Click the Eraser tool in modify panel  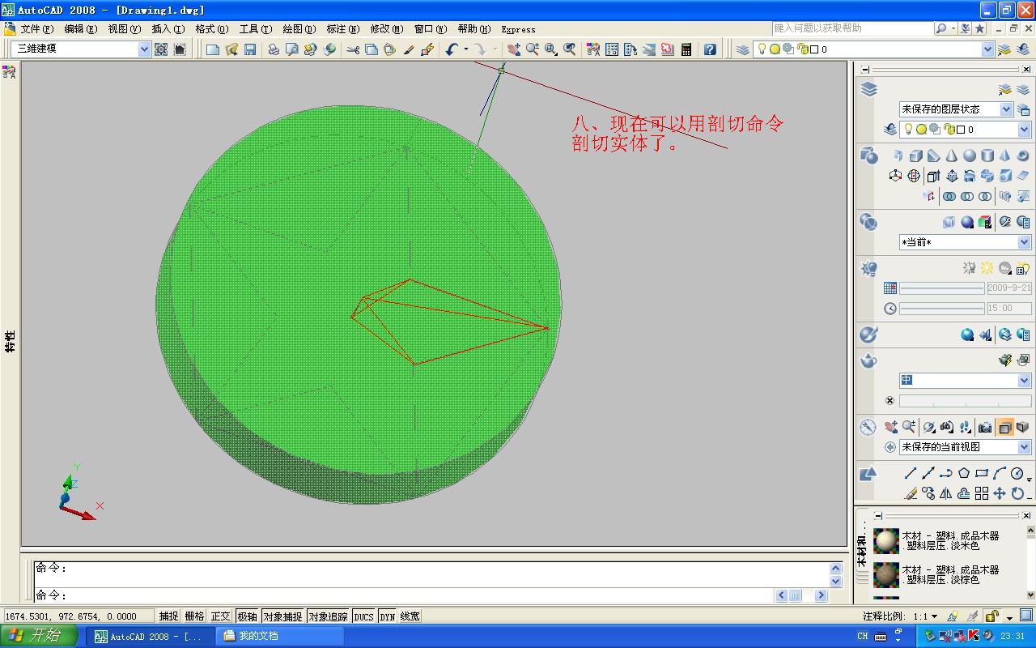(911, 493)
